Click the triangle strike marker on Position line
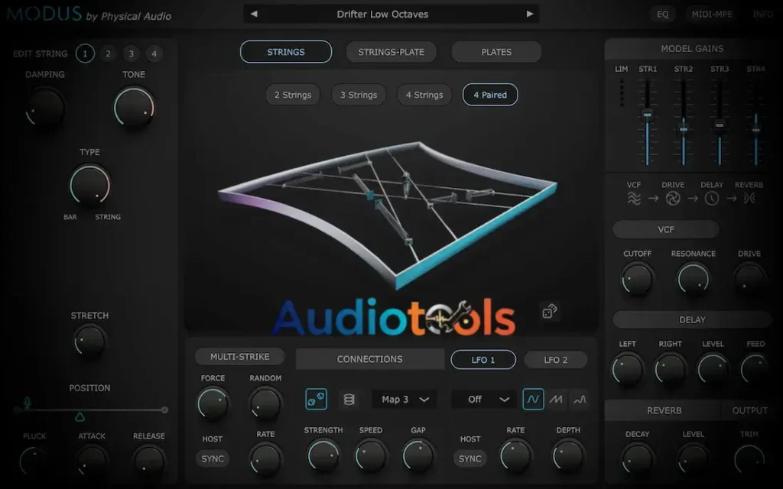The width and height of the screenshot is (783, 489). (80, 416)
